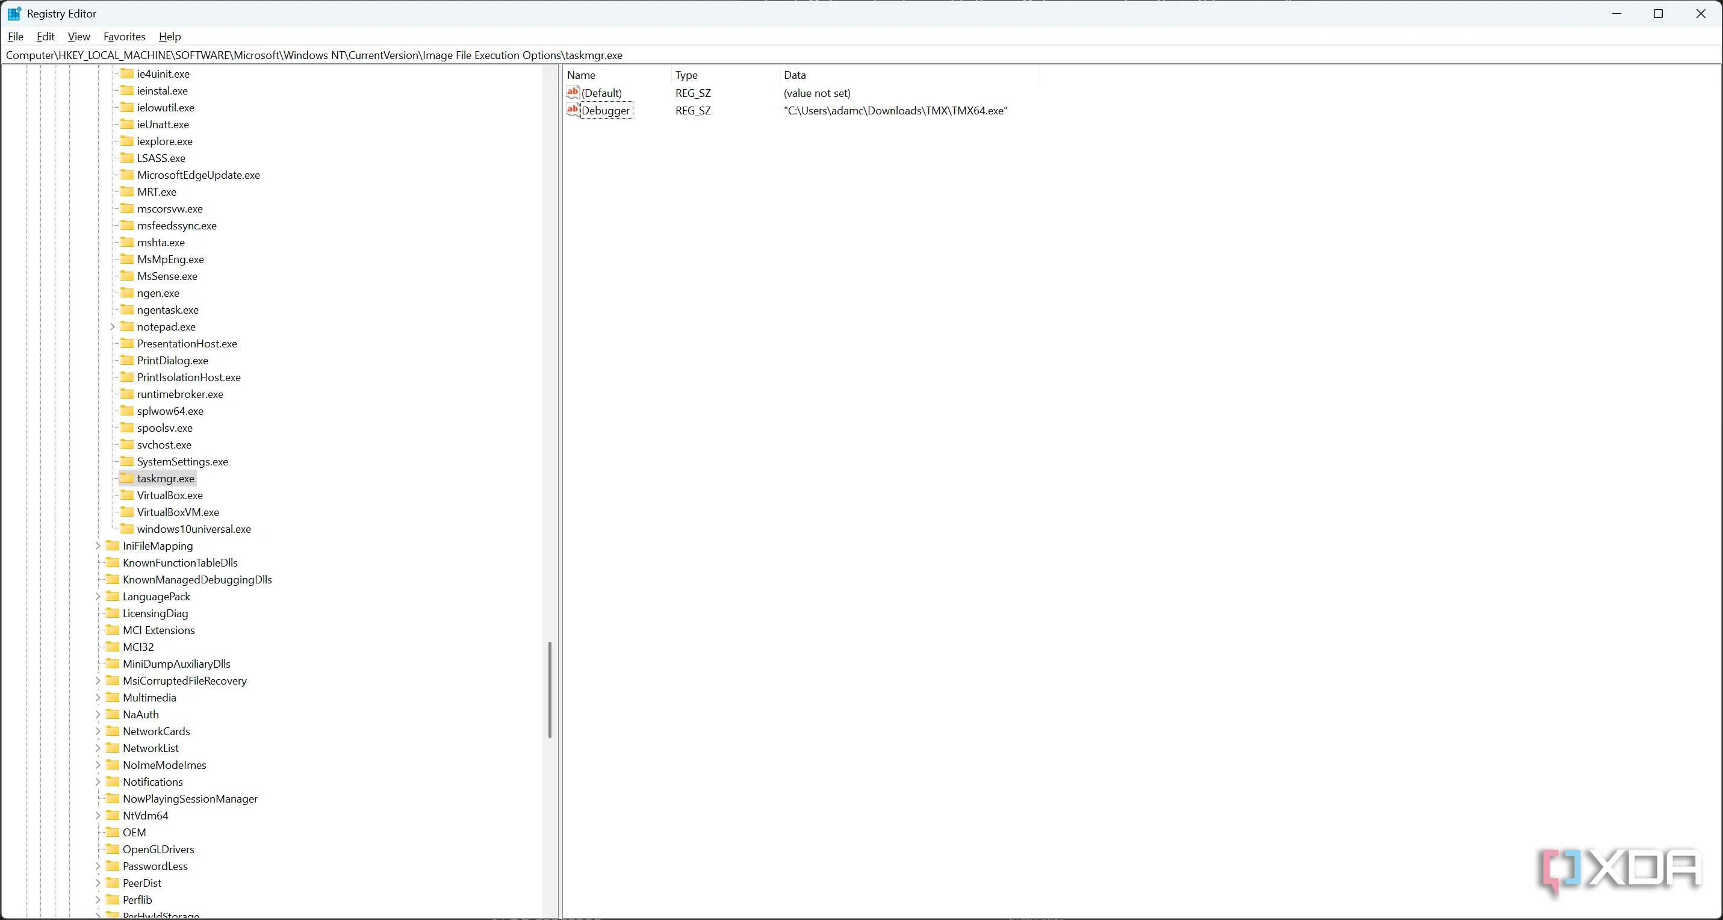
Task: Open the Help menu
Action: (x=170, y=37)
